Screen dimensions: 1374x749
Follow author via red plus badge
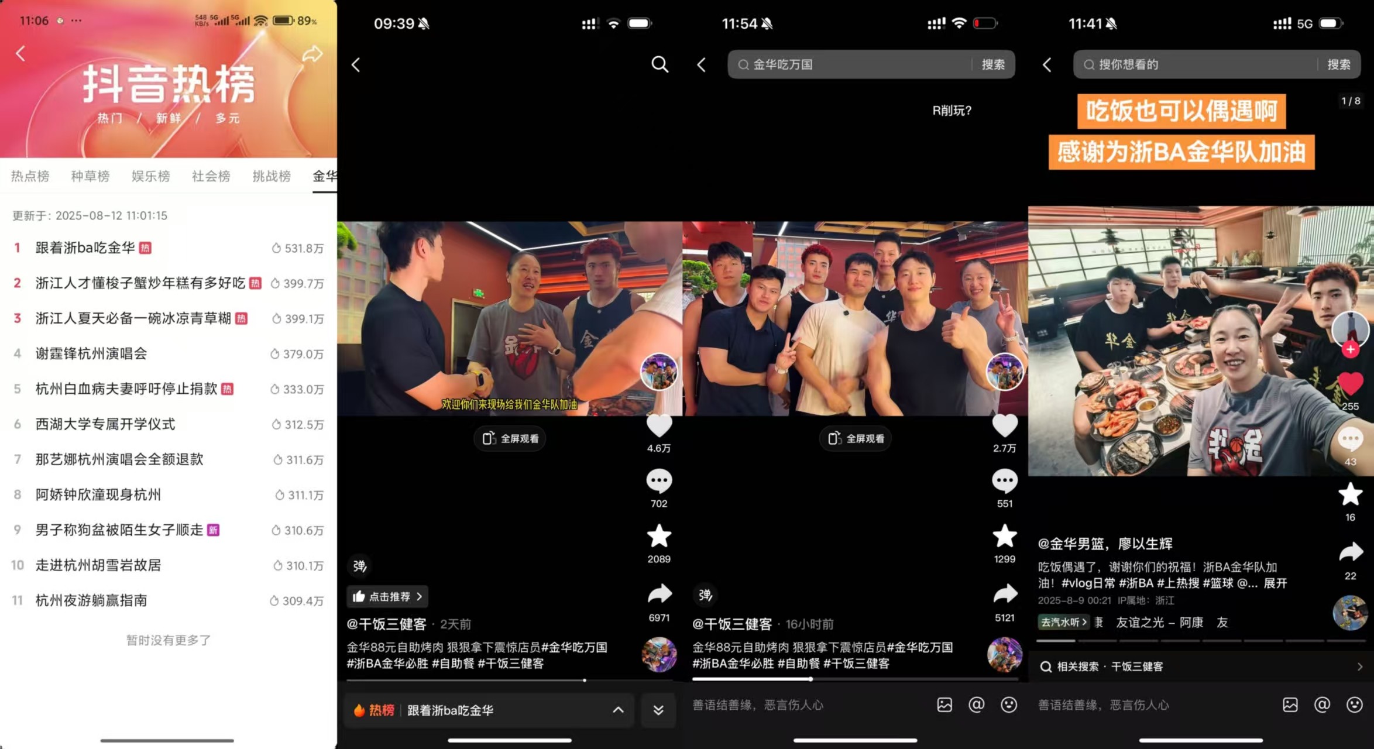tap(1351, 350)
